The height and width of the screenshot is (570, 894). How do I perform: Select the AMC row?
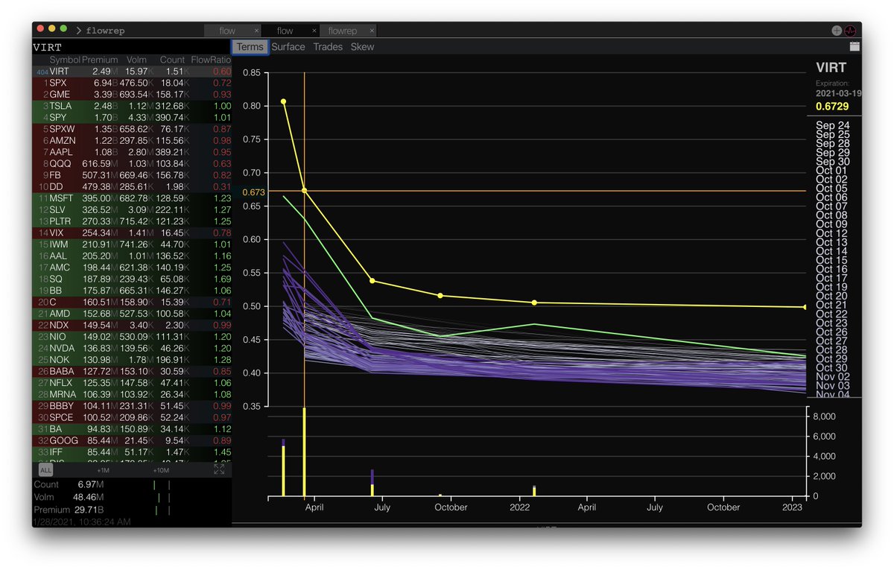point(132,267)
